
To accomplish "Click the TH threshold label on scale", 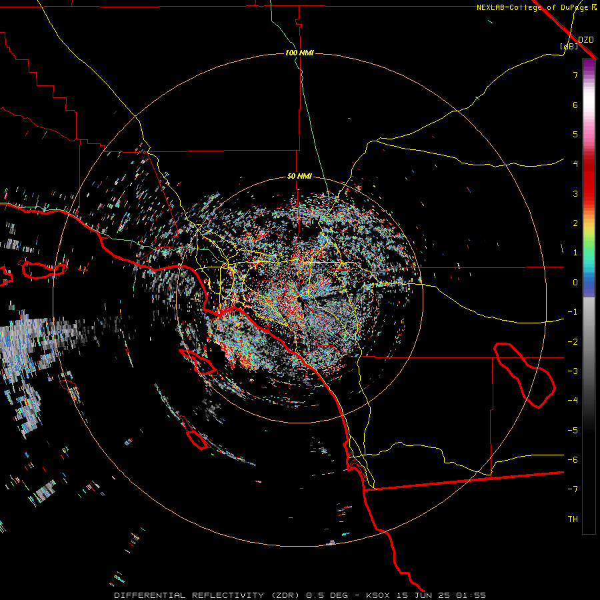I will (573, 519).
